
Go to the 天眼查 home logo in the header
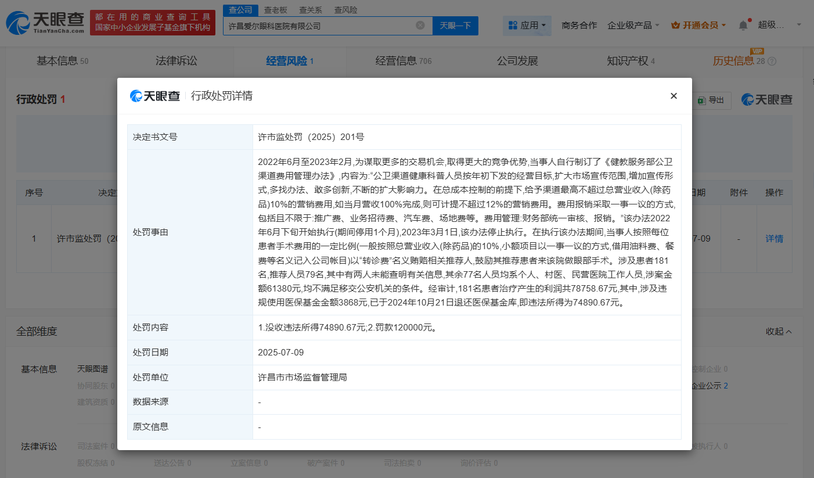click(45, 23)
